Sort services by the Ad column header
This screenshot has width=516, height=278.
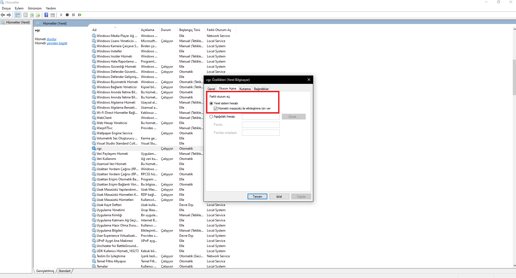[115, 30]
